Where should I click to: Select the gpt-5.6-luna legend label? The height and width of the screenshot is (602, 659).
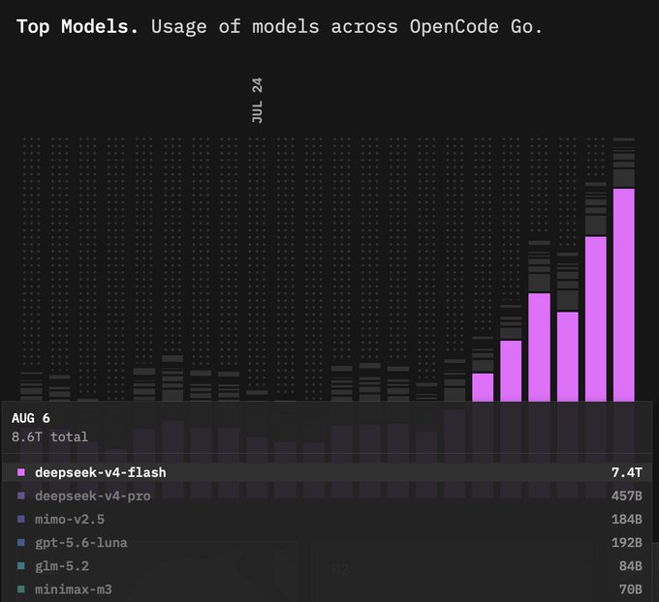(x=80, y=542)
